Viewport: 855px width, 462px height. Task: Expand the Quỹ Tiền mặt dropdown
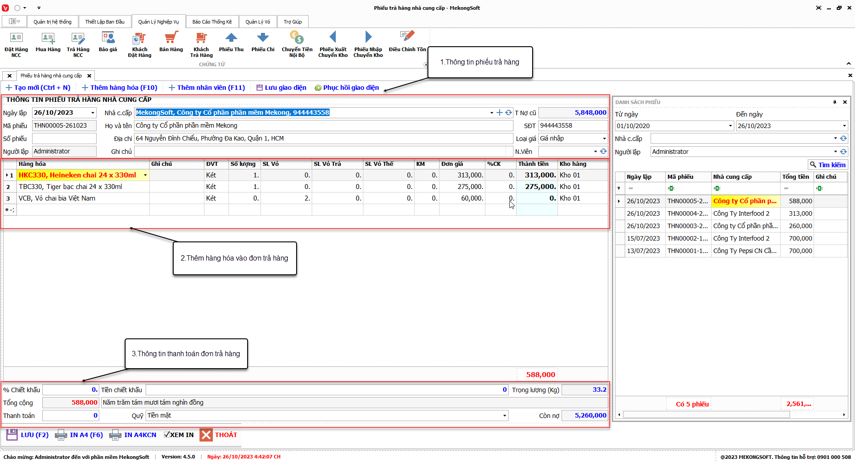point(505,416)
